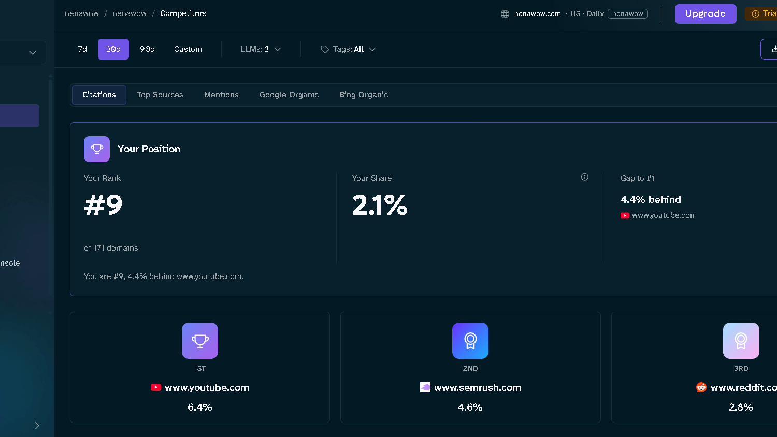Click the nenawow.com domain in header
The image size is (777, 437).
click(x=538, y=14)
